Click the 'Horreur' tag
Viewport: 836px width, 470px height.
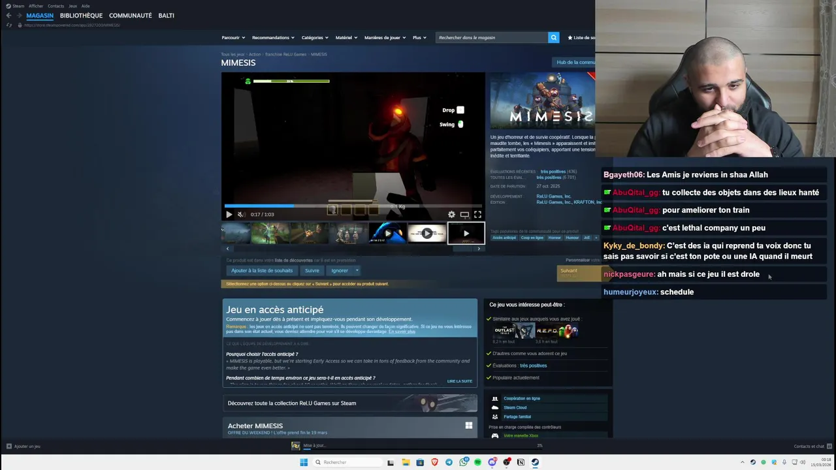coord(555,238)
